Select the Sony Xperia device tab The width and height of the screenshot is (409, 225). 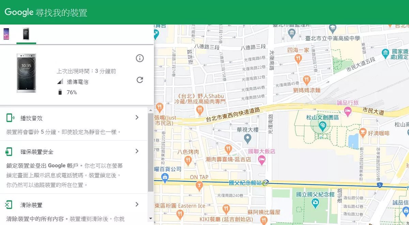click(26, 34)
